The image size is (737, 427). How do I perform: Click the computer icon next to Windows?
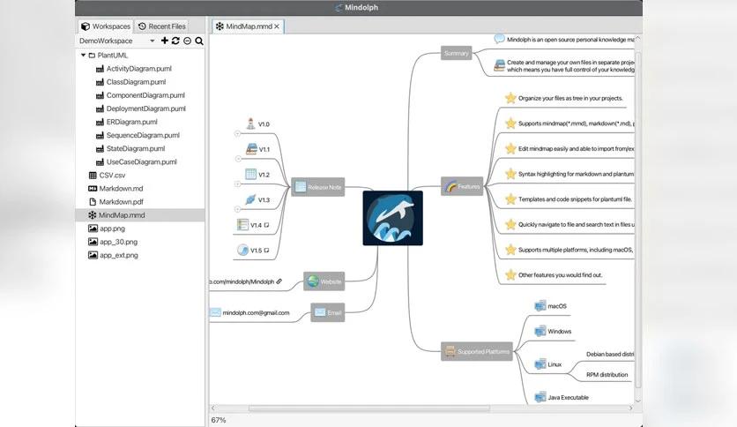coord(540,331)
